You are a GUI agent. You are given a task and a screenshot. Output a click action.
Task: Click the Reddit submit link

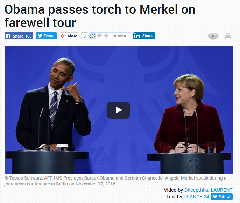tap(120, 36)
